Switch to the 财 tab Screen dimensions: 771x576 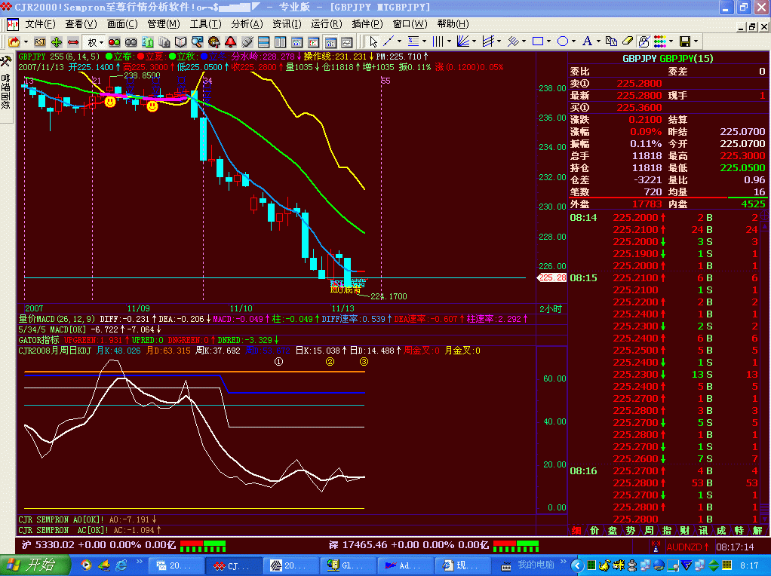[685, 531]
